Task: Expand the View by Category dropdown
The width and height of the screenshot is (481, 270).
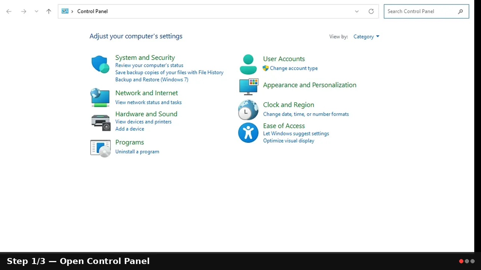Action: [366, 37]
